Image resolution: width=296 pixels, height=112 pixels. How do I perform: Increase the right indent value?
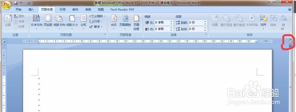[171, 28]
